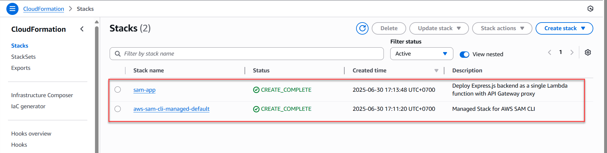Open the sam-app stack link

tap(144, 90)
